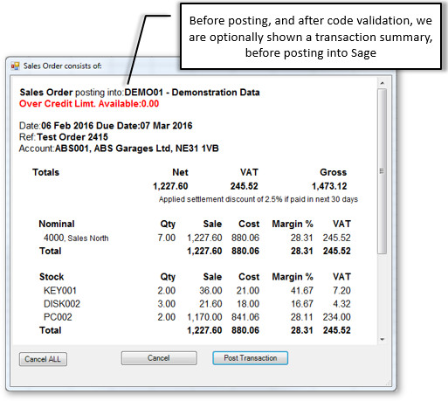Select the red Over Credit Limit warning text
The image size is (448, 401).
[89, 104]
